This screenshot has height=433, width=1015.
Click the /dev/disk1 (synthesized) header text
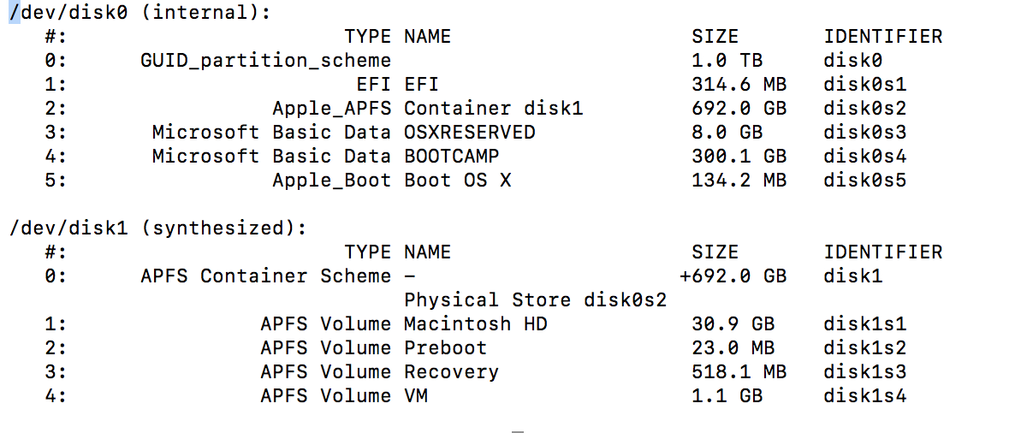point(157,228)
